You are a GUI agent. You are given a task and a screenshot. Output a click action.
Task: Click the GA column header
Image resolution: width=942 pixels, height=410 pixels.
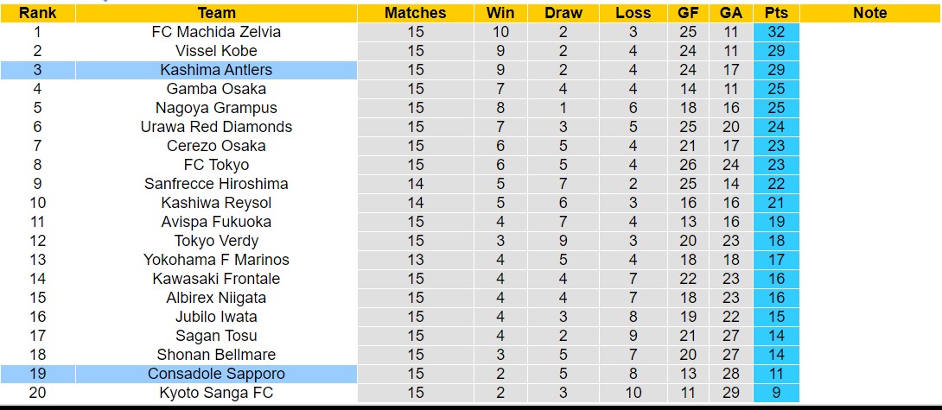729,13
